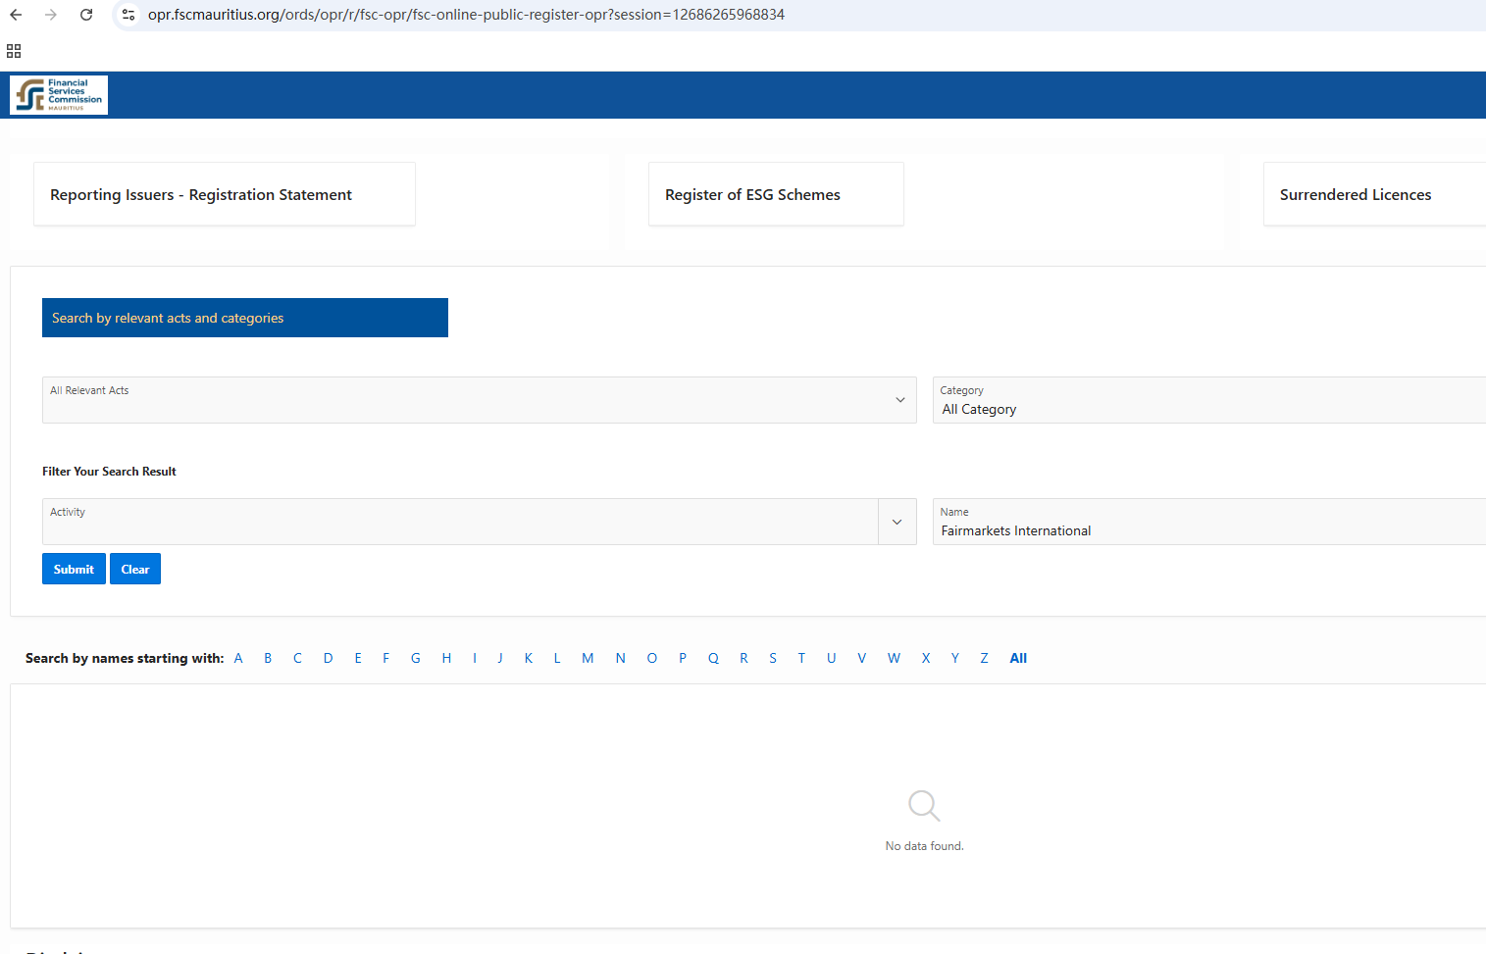Filter names starting with N
1486x954 pixels.
click(x=621, y=658)
